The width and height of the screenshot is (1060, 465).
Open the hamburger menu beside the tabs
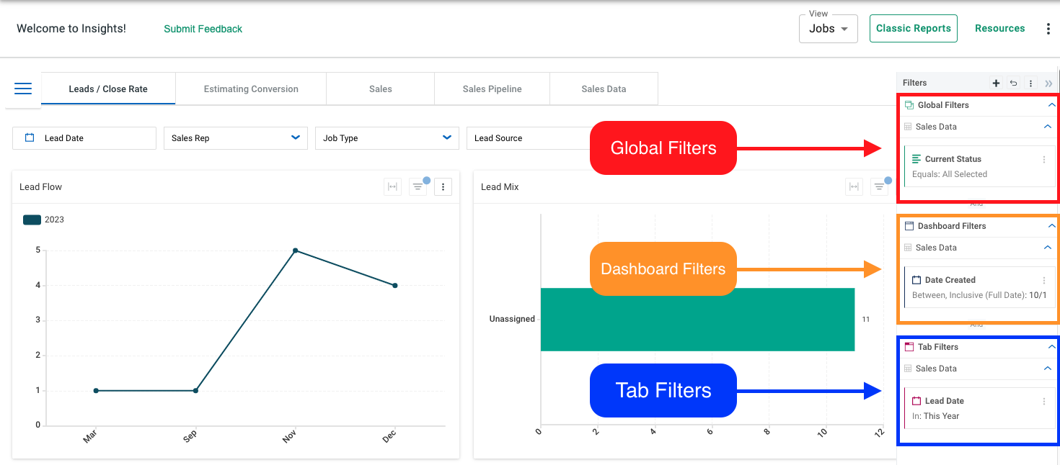pyautogui.click(x=23, y=89)
